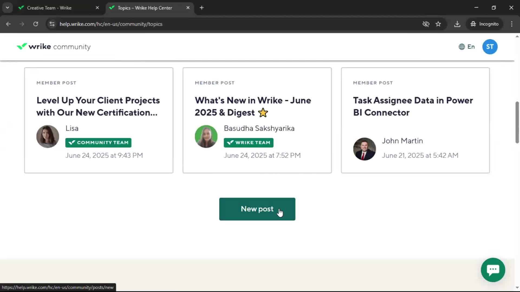520x292 pixels.
Task: Click the globe language icon
Action: (462, 47)
